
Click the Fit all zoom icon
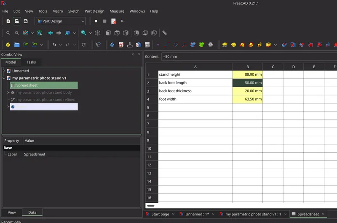8,33
